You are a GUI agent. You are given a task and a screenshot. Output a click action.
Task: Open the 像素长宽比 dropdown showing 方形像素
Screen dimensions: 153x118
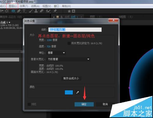point(68,59)
